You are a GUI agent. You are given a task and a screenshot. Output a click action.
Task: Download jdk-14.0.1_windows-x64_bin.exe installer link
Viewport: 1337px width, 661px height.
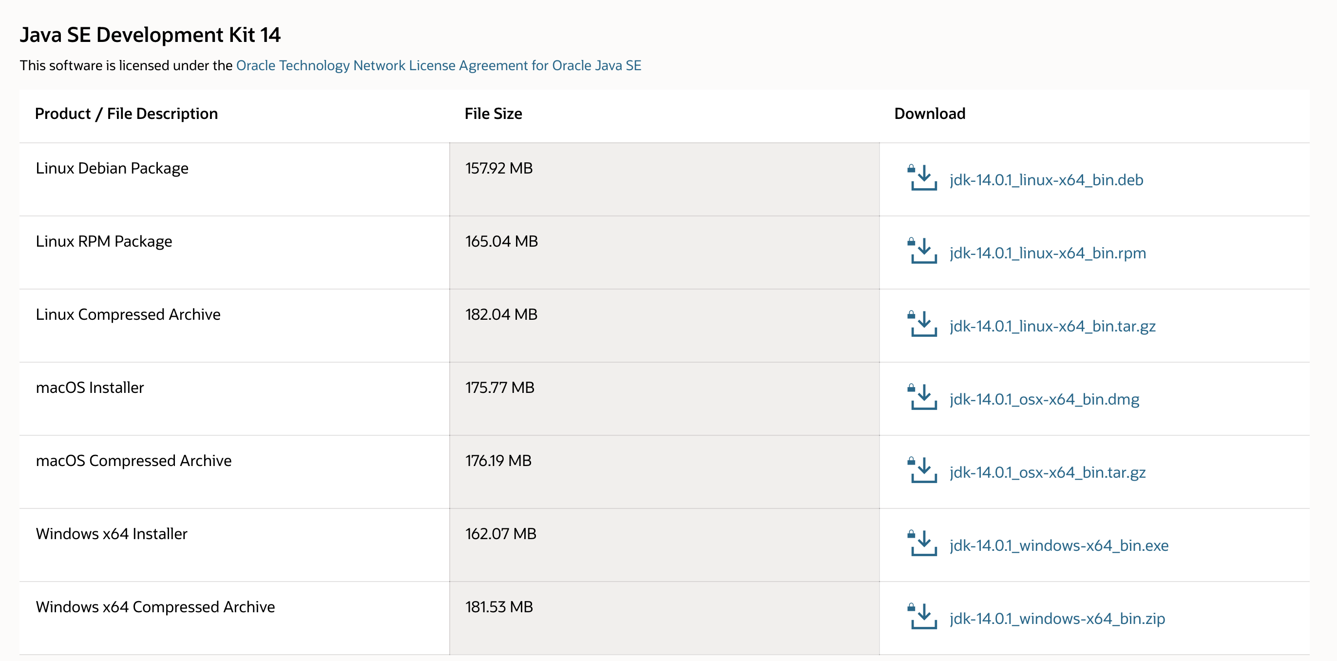pyautogui.click(x=1058, y=546)
